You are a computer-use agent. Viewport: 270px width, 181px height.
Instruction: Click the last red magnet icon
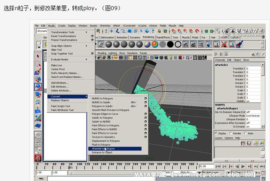pyautogui.click(x=197, y=31)
